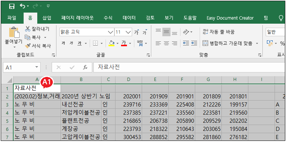Toggle bold 가 formatting

coord(63,43)
